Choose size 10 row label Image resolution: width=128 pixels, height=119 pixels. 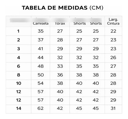pyautogui.click(x=18, y=83)
